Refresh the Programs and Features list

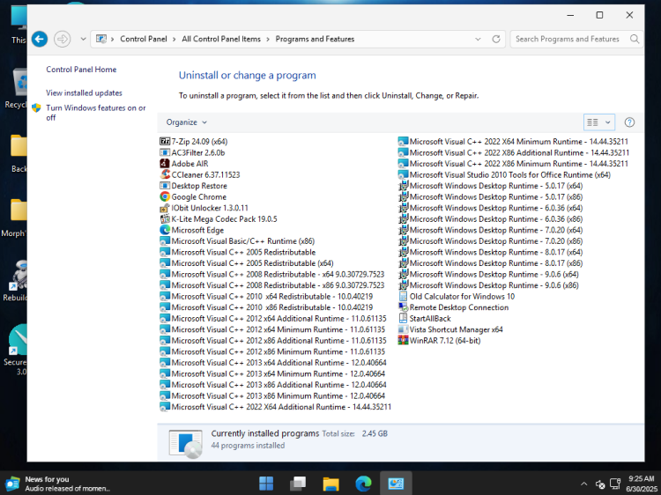coord(496,39)
